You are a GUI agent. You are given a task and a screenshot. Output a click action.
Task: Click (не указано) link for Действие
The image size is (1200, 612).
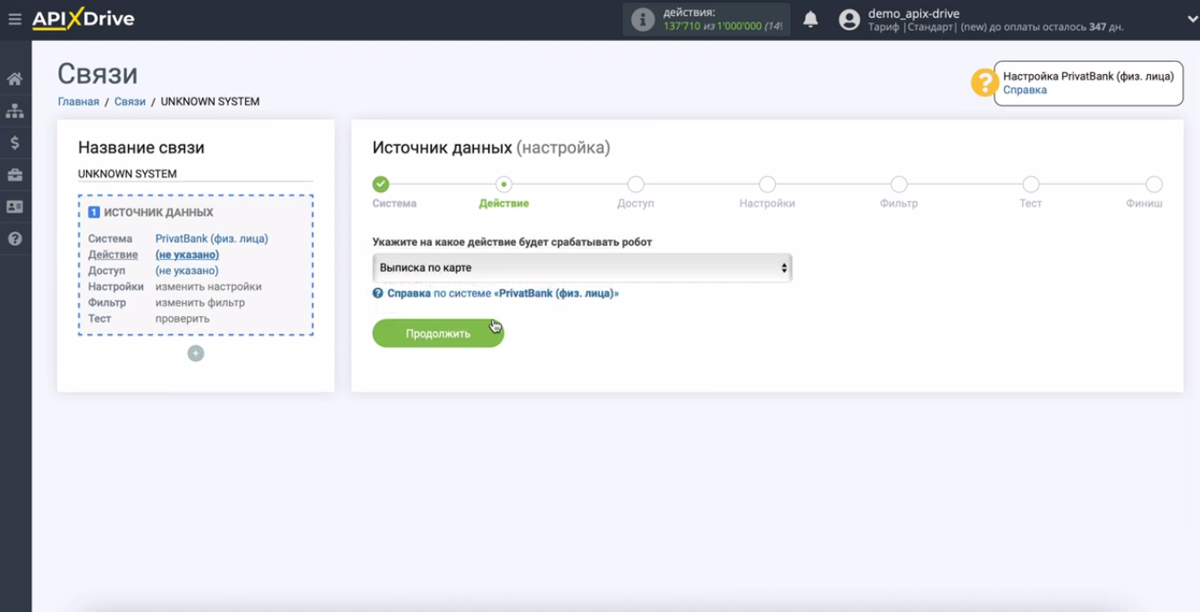[x=187, y=255]
